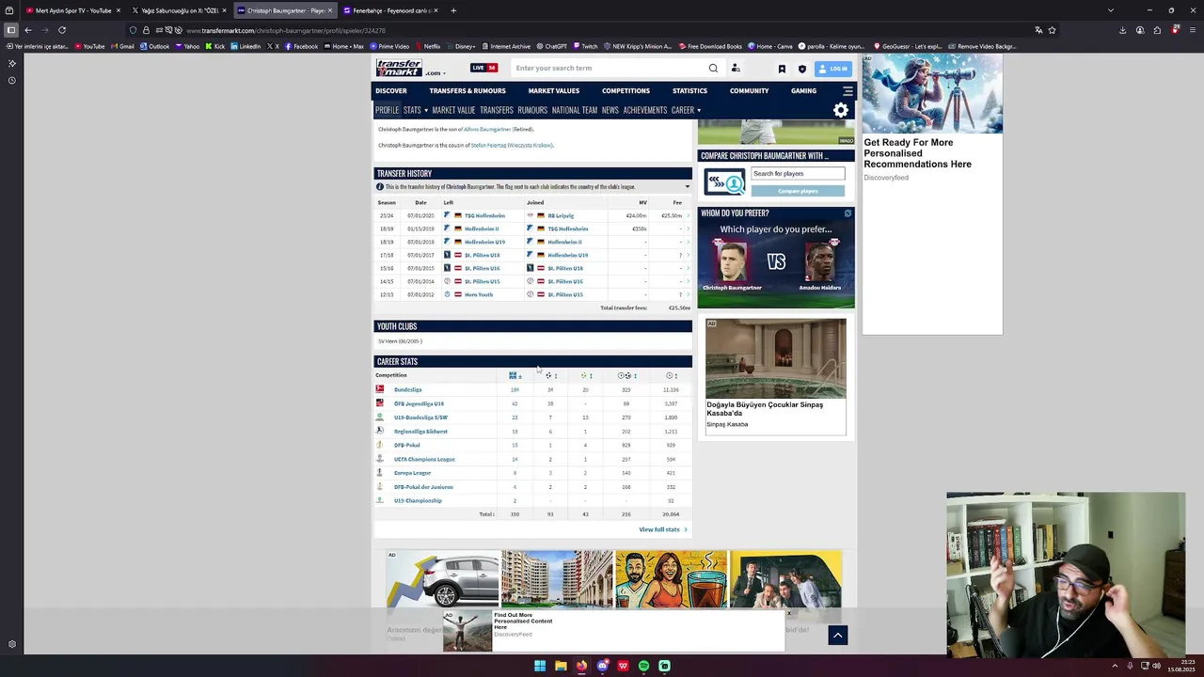Sort career stats by minutes per goal
Screen dimensions: 1204x677
point(626,375)
